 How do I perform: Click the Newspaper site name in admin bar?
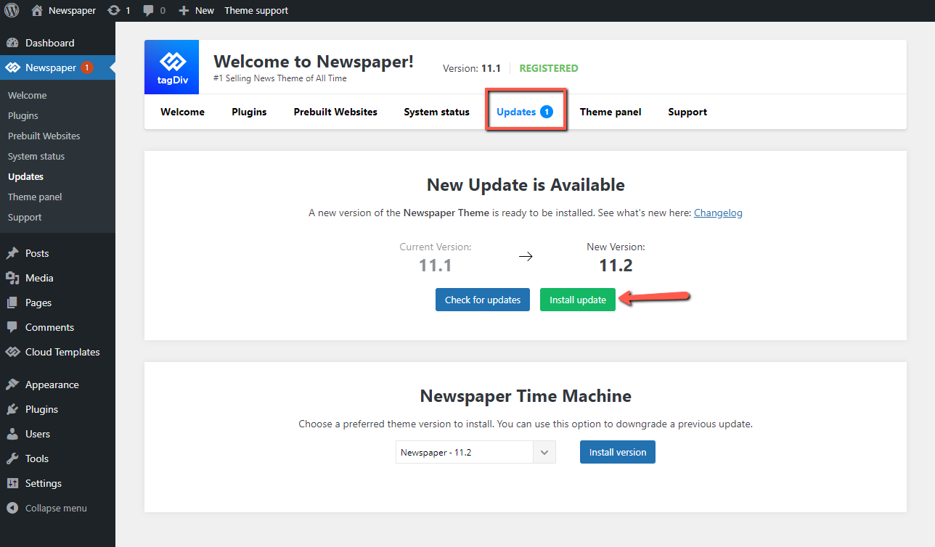tap(73, 10)
